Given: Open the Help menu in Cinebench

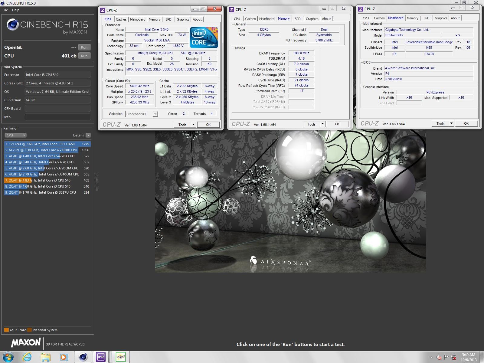Looking at the screenshot, I should [16, 10].
